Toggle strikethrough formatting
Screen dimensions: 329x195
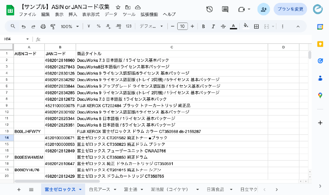coord(223,26)
